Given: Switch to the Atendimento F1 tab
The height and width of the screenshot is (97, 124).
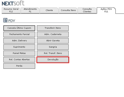Looking at the screenshot, I should (x=30, y=10).
